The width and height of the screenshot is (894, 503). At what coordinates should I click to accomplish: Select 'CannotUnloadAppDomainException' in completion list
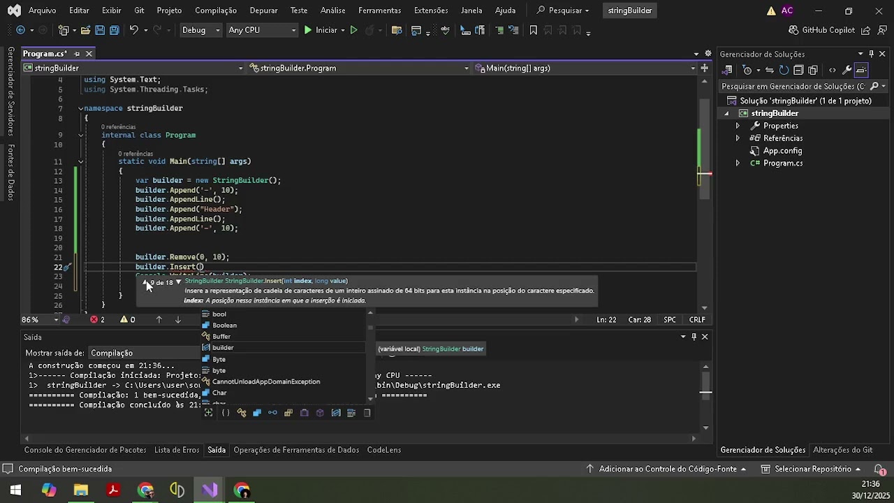(x=284, y=381)
